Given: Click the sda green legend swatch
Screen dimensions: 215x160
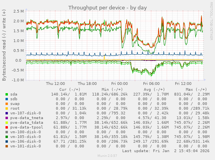Looking at the screenshot, I should [x=7, y=94].
